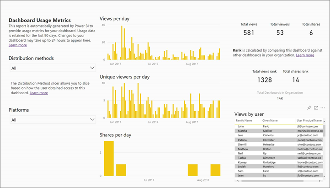The height and width of the screenshot is (188, 330).
Task: Select the Total views 581 card
Action: click(249, 30)
